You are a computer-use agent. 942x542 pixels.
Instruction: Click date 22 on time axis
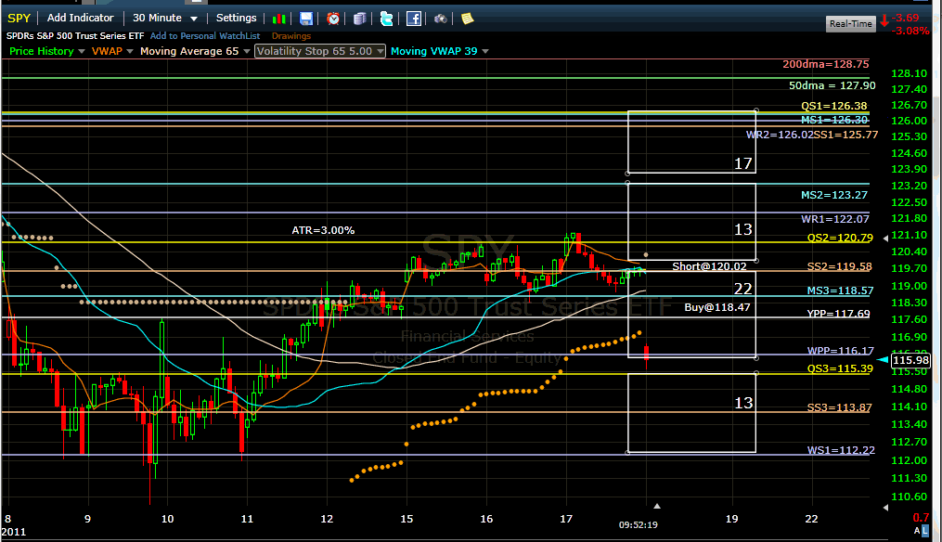tap(812, 519)
